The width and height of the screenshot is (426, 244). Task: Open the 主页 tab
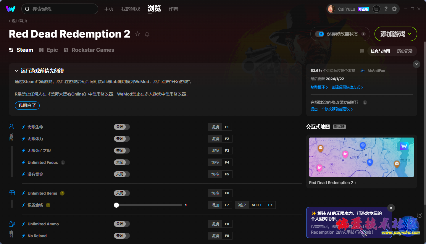point(109,9)
